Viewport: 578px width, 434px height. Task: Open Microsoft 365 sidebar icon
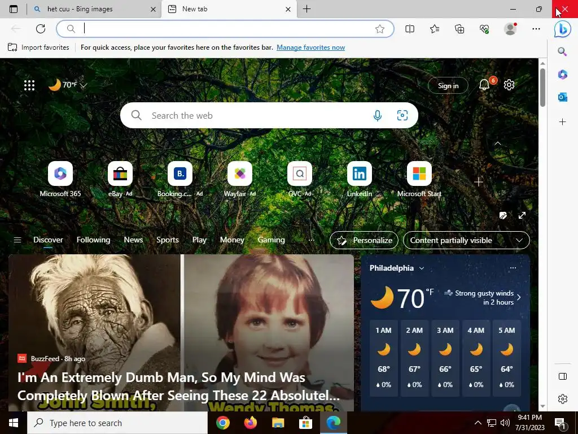563,75
